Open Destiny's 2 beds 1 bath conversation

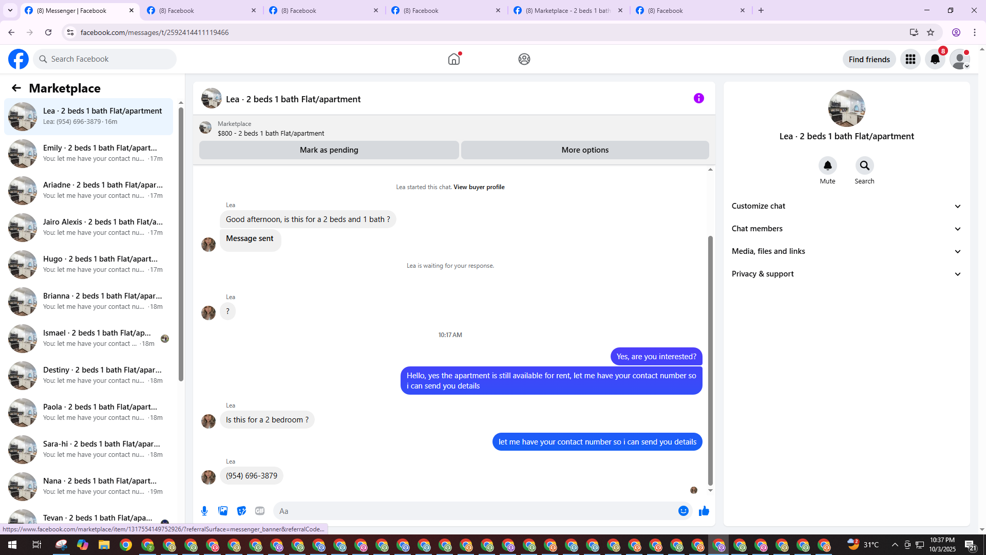click(89, 375)
